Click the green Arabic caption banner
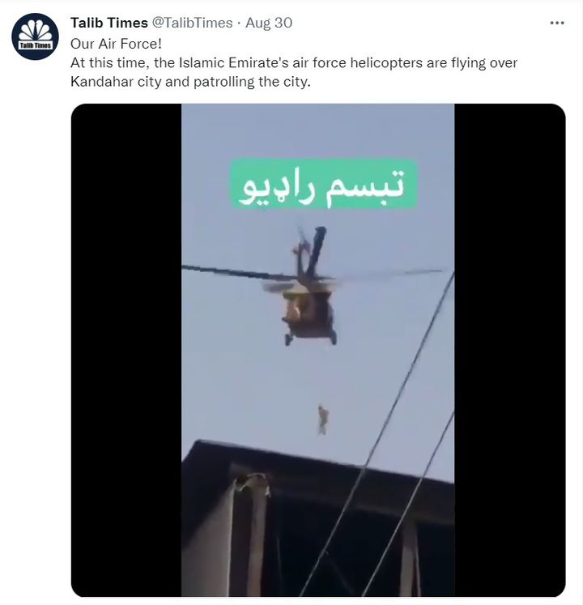The image size is (583, 605). coord(324,184)
